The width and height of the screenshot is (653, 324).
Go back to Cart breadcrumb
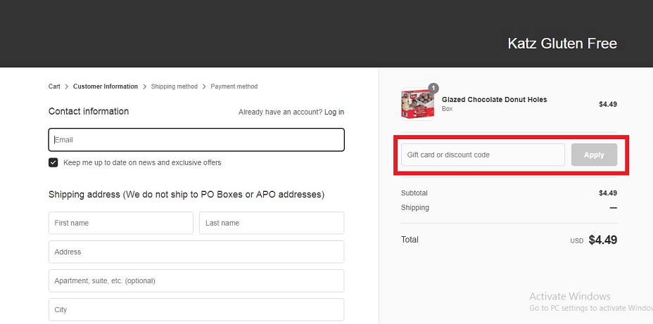click(54, 86)
